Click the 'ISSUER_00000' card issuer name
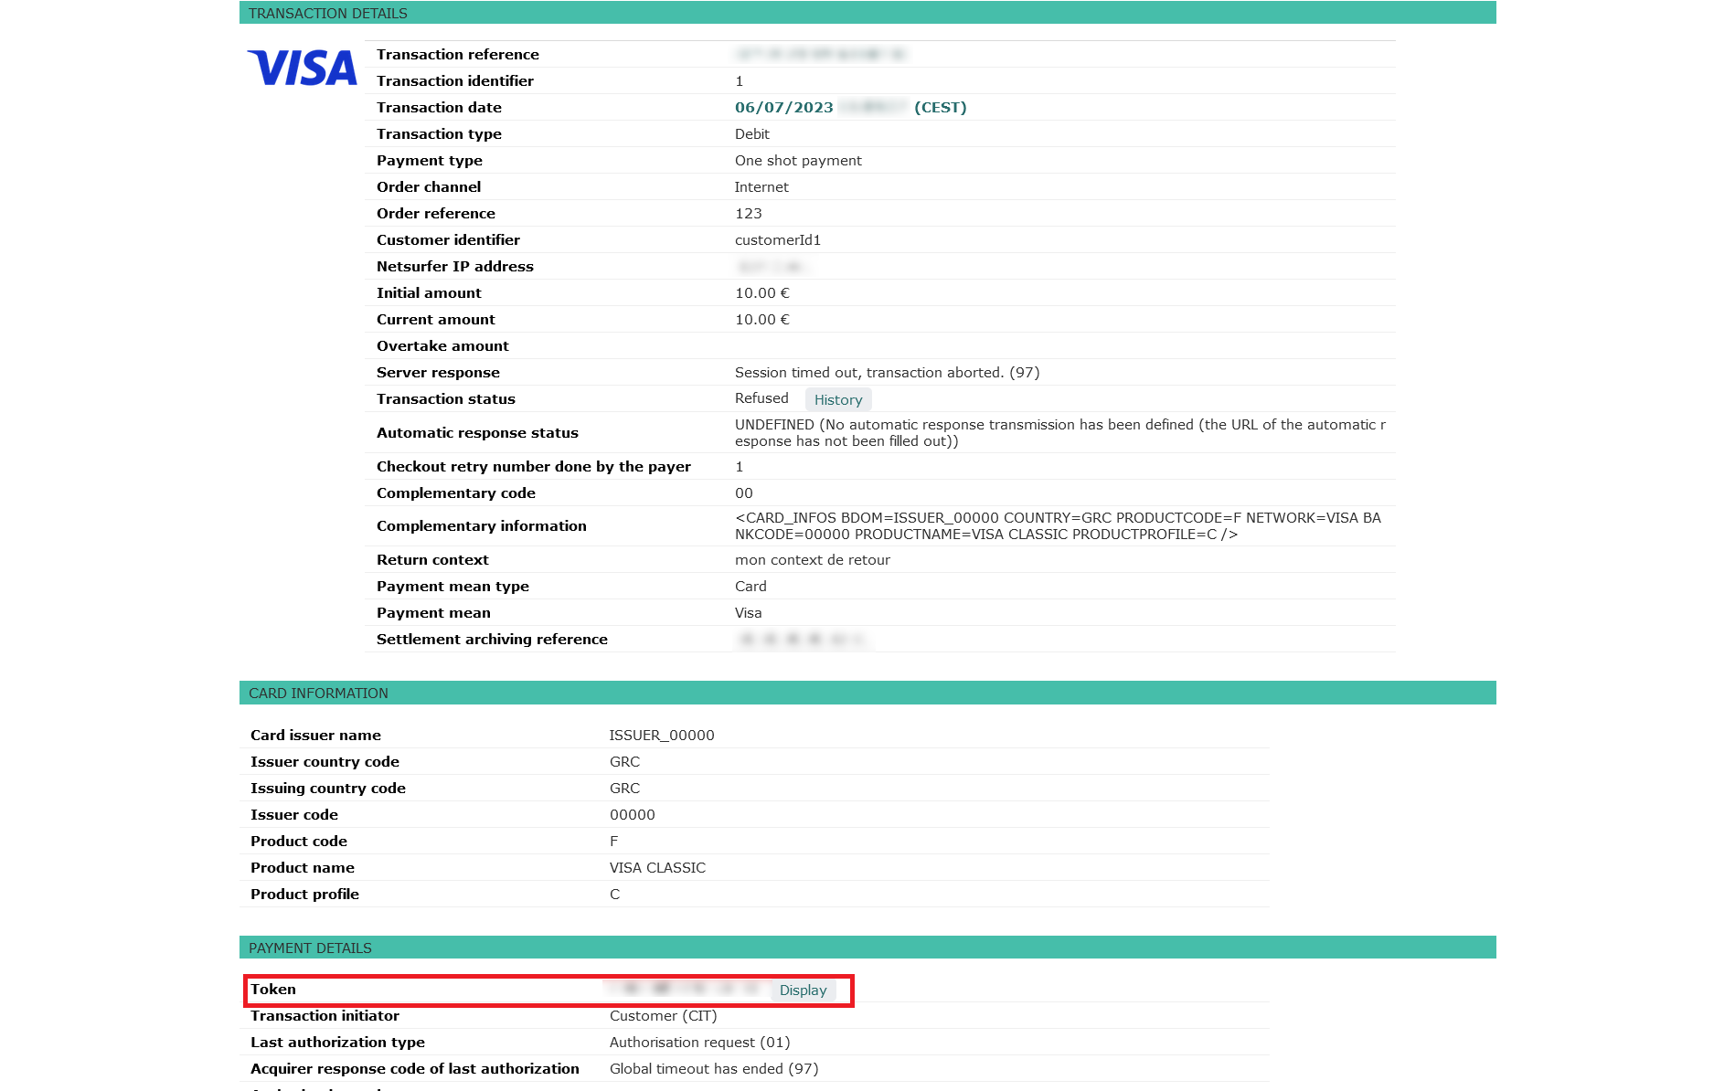This screenshot has width=1735, height=1091. pyautogui.click(x=662, y=736)
